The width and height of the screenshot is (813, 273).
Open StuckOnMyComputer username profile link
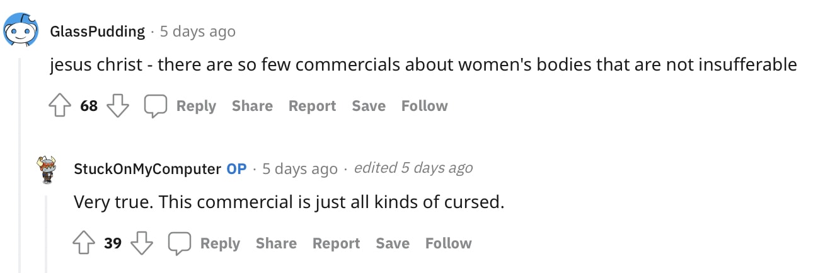(x=147, y=169)
